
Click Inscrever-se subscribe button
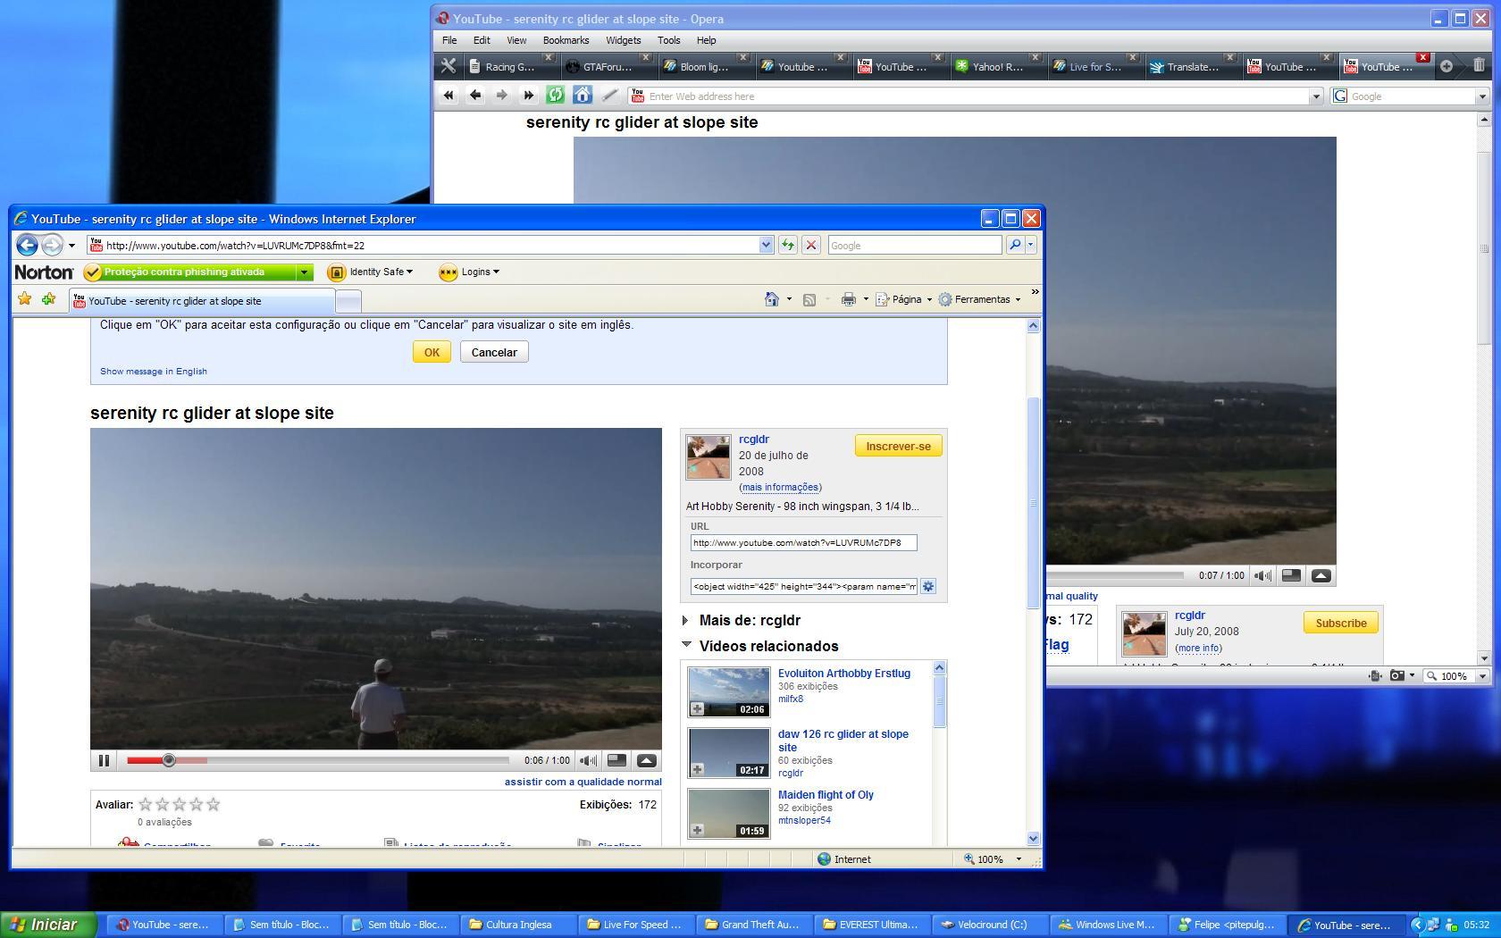[x=898, y=446]
